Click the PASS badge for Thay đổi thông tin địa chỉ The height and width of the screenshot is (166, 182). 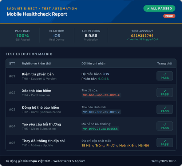165,143
